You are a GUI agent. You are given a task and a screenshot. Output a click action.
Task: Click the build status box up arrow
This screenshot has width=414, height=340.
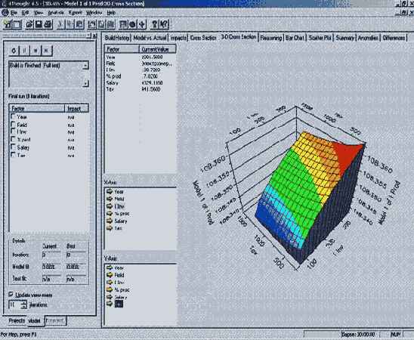[85, 65]
